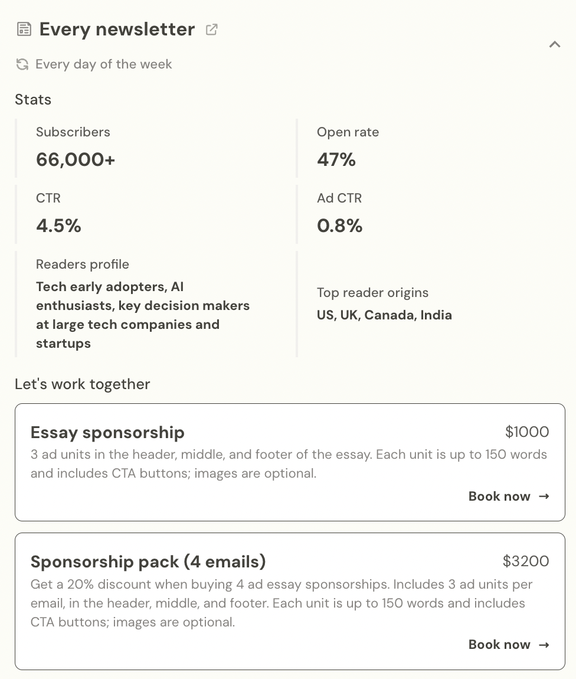Click the $1000 price label

click(526, 432)
